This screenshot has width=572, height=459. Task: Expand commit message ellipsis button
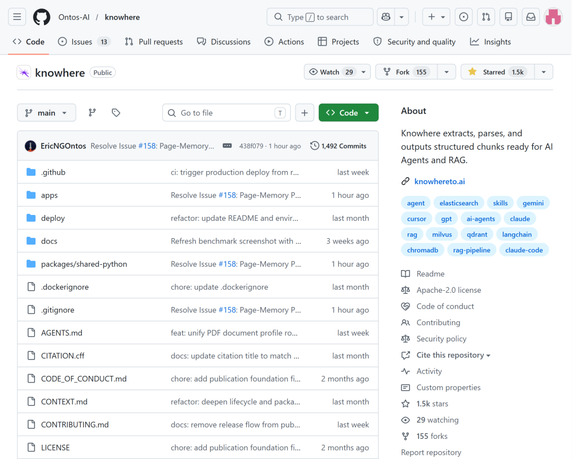point(227,146)
